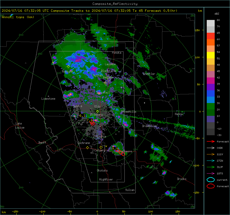Select the cyan 27ZW arrow legend entry
This screenshot has height=215, width=230.
click(211, 161)
